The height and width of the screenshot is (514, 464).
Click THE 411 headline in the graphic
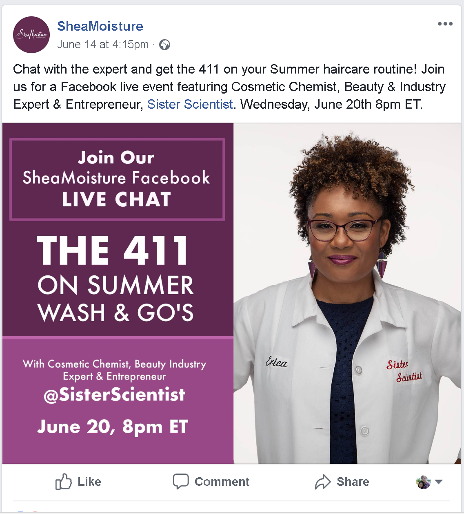point(113,250)
